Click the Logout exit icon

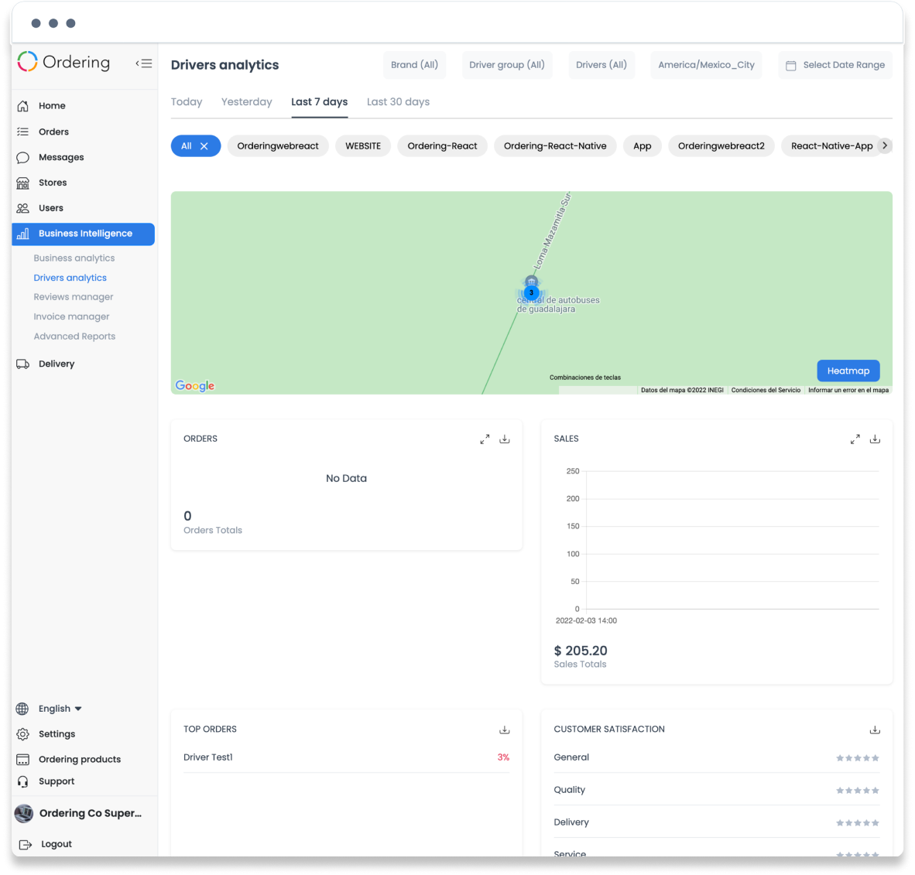coord(25,845)
